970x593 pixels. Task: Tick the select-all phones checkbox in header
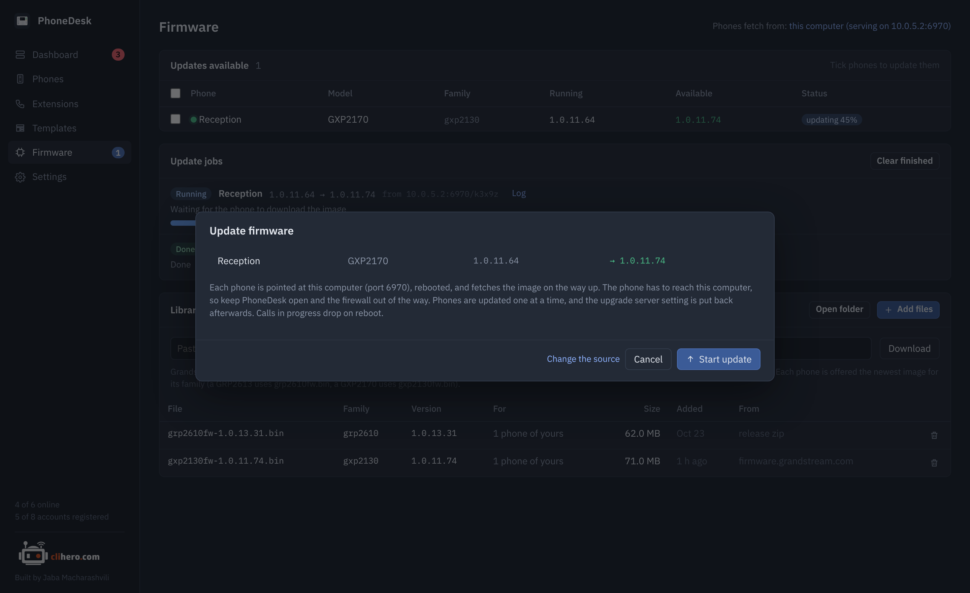click(x=175, y=93)
